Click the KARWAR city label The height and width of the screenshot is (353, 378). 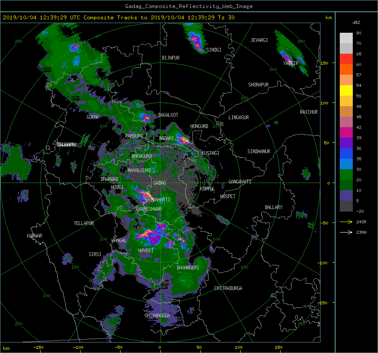click(x=34, y=236)
